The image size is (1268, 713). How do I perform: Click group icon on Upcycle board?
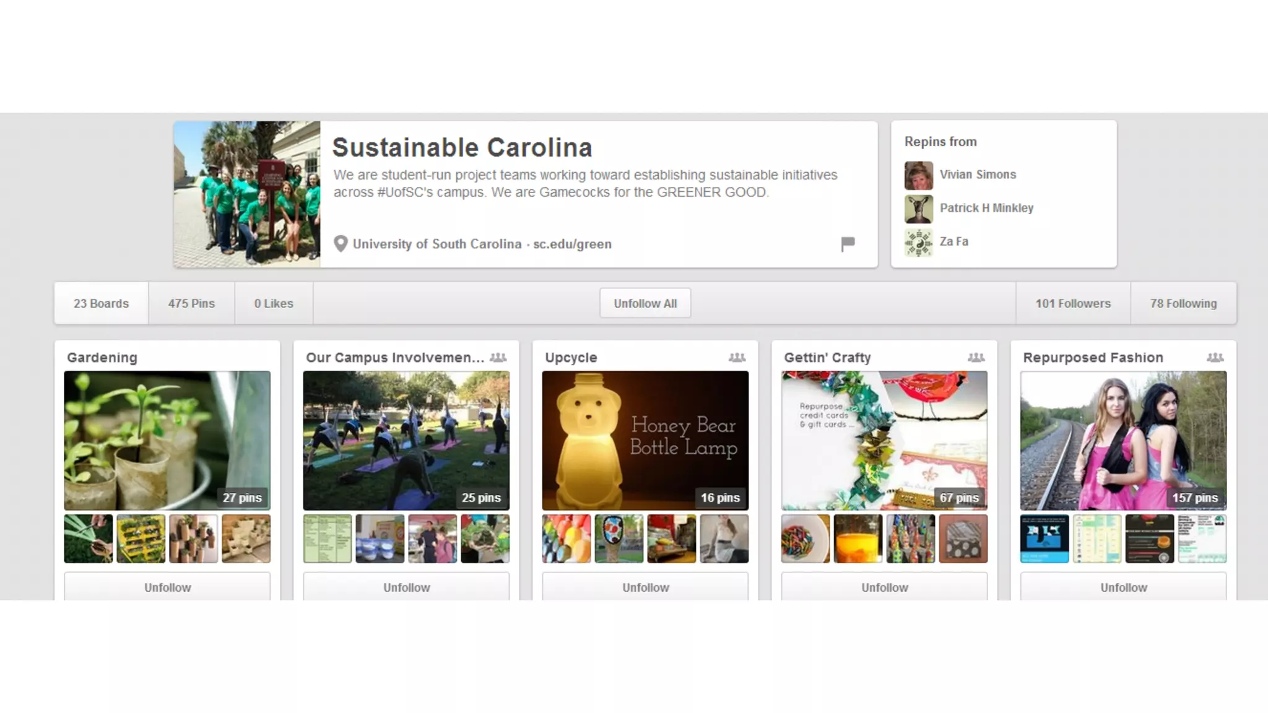pyautogui.click(x=737, y=358)
